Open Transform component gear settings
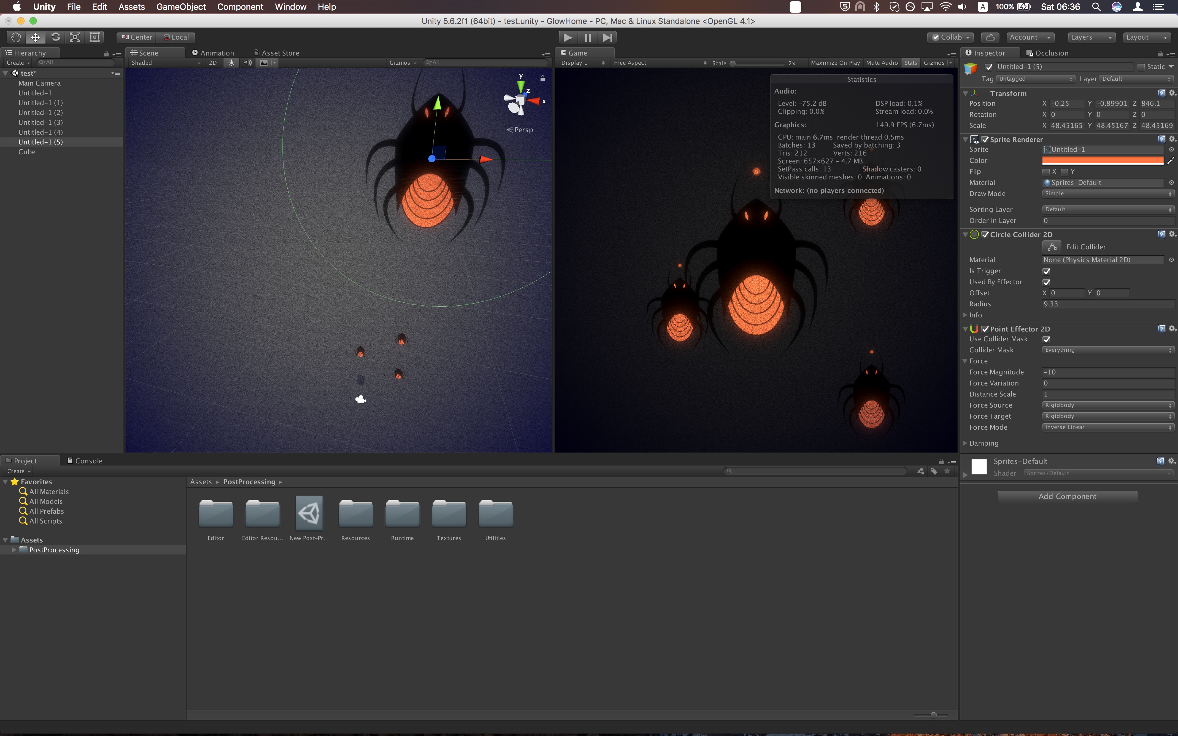 (x=1172, y=93)
